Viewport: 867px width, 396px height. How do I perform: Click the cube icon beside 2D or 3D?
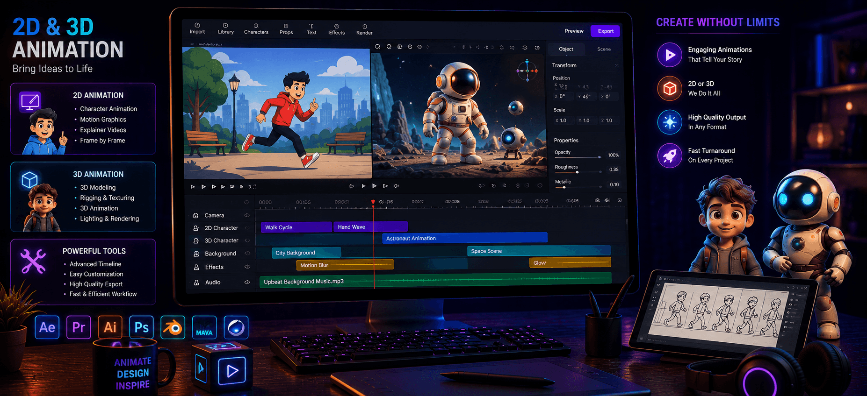[x=670, y=88]
